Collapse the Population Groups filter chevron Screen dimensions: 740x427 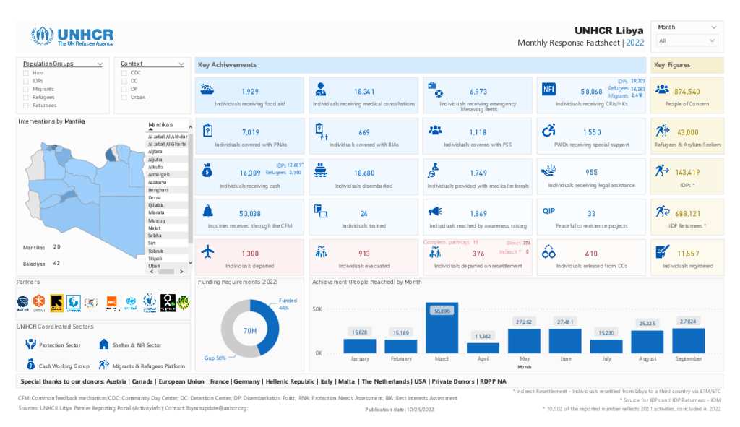[100, 64]
